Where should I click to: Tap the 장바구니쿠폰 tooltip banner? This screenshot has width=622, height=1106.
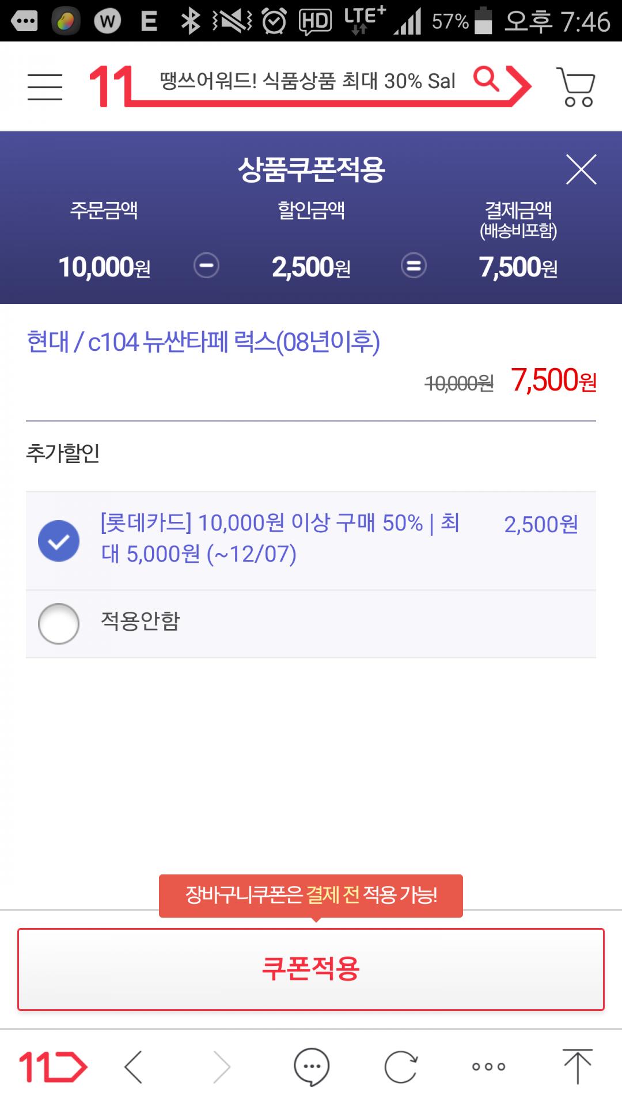click(x=311, y=895)
